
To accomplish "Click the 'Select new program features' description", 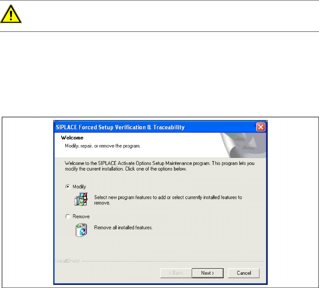I will [168, 200].
